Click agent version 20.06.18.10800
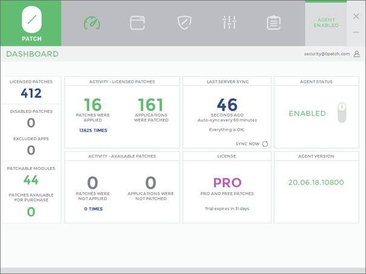 click(316, 182)
